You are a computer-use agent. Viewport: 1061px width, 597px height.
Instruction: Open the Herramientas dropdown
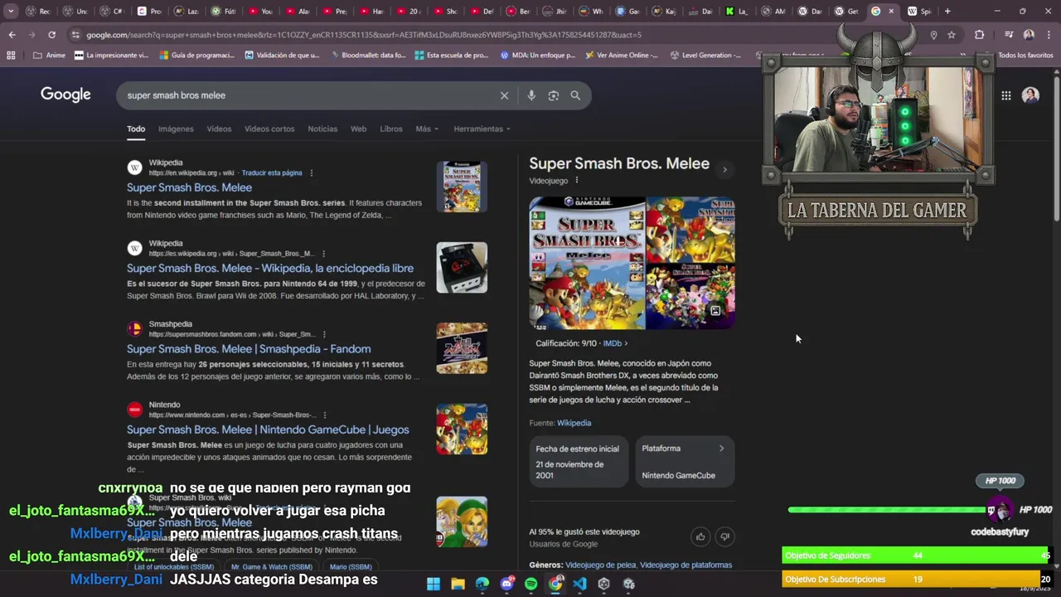point(482,129)
